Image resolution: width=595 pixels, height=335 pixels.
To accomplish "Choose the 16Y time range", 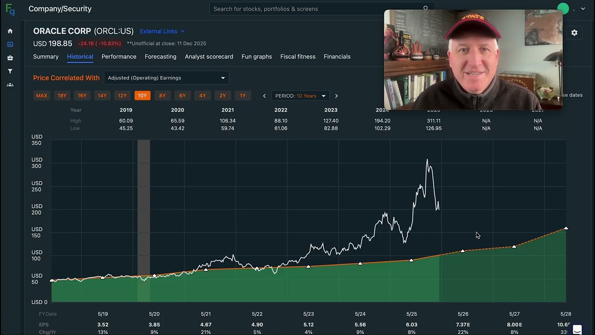I will pyautogui.click(x=82, y=96).
